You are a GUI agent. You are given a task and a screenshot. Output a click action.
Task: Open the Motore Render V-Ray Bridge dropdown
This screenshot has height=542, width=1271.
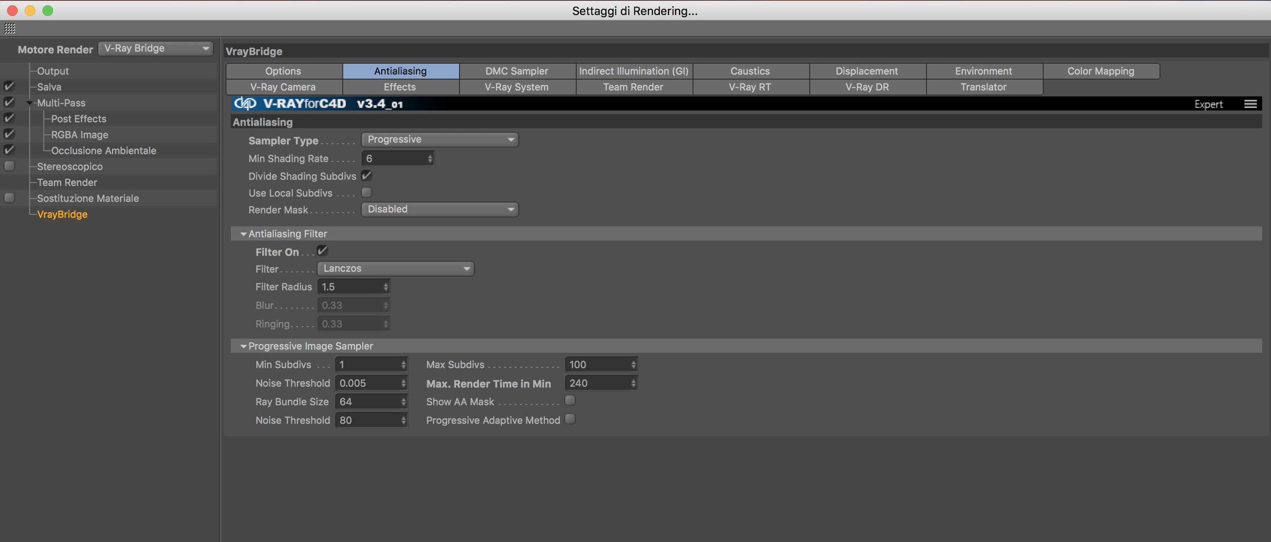point(155,48)
